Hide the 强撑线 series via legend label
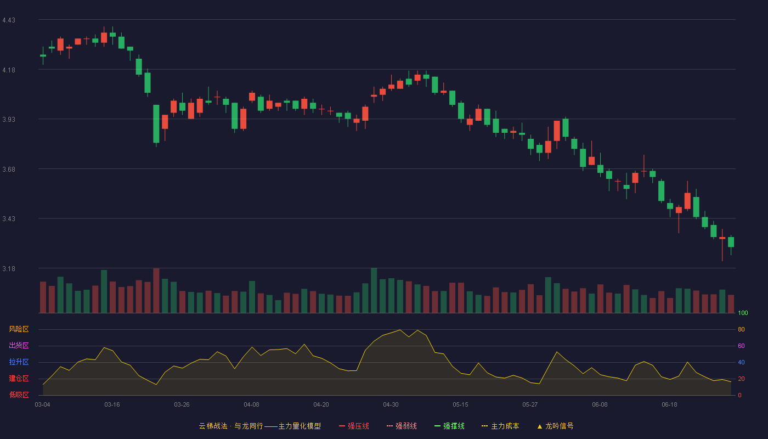Image resolution: width=768 pixels, height=439 pixels. 454,426
